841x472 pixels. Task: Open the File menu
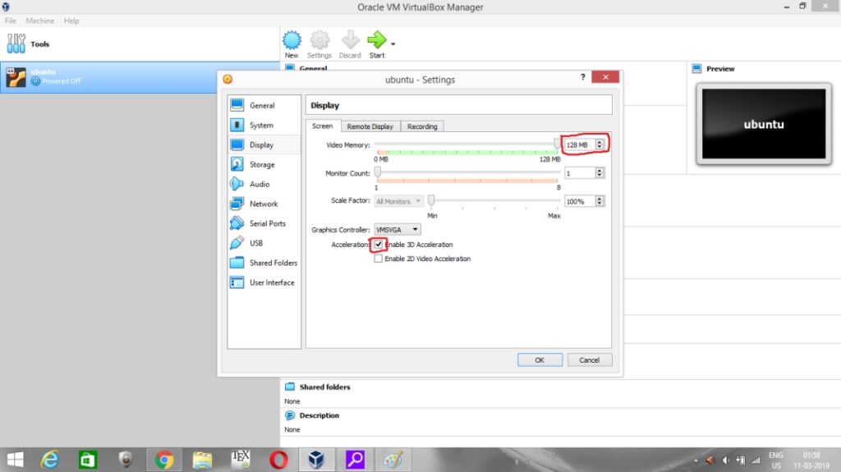[11, 21]
